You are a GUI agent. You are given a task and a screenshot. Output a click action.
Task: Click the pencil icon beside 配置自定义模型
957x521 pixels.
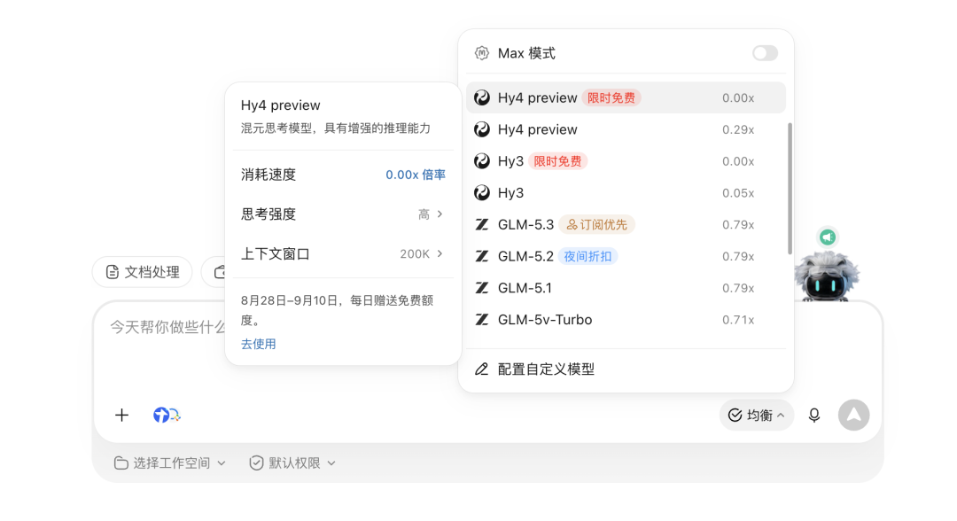pyautogui.click(x=481, y=369)
